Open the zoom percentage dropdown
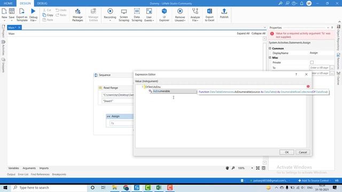 tap(252, 168)
